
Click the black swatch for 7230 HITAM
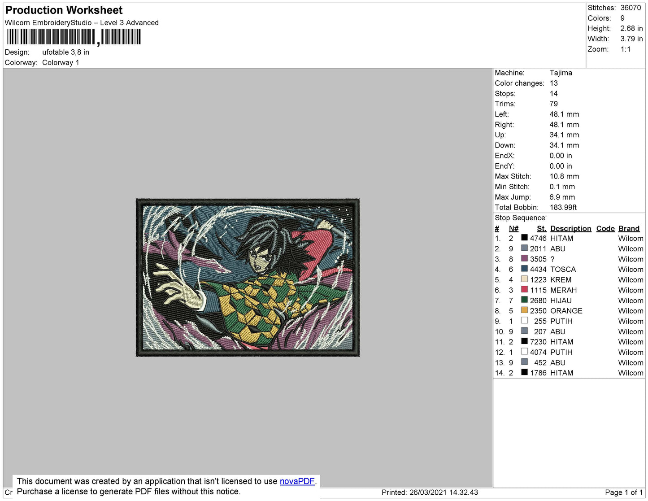[x=524, y=341]
